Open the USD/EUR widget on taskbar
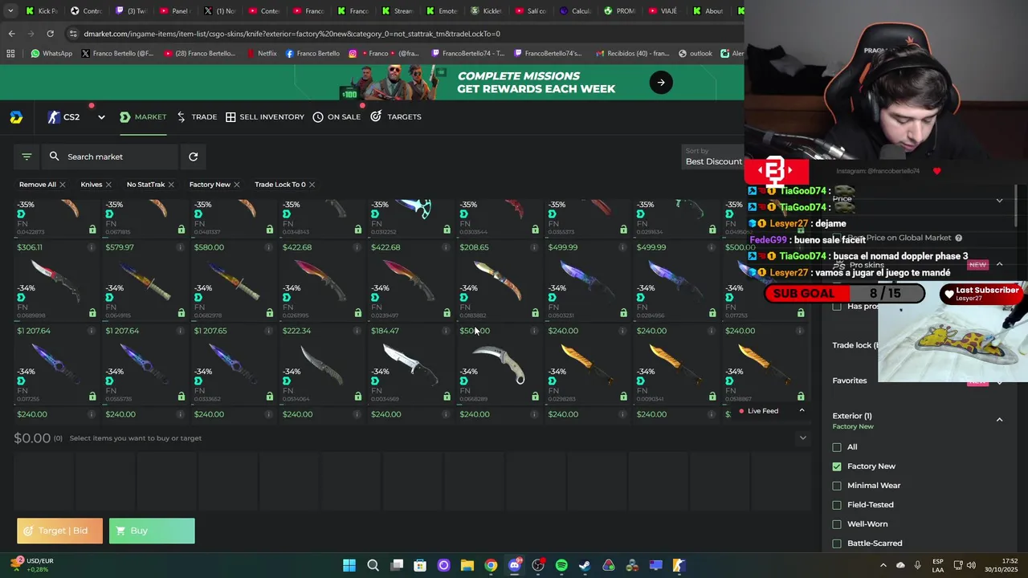The image size is (1028, 578). 31,565
